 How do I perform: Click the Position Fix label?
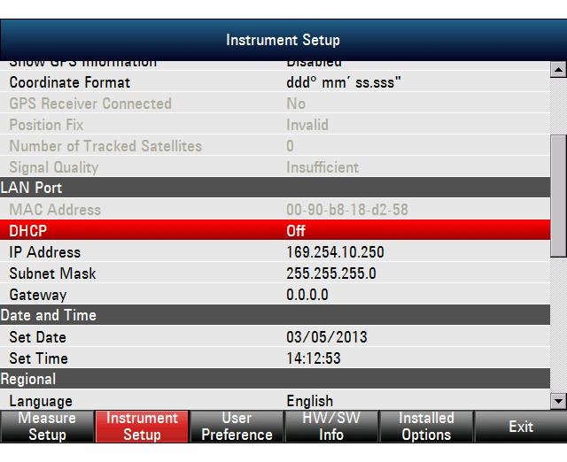(46, 125)
